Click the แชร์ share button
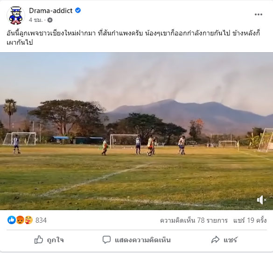The height and width of the screenshot is (253, 273). click(224, 240)
